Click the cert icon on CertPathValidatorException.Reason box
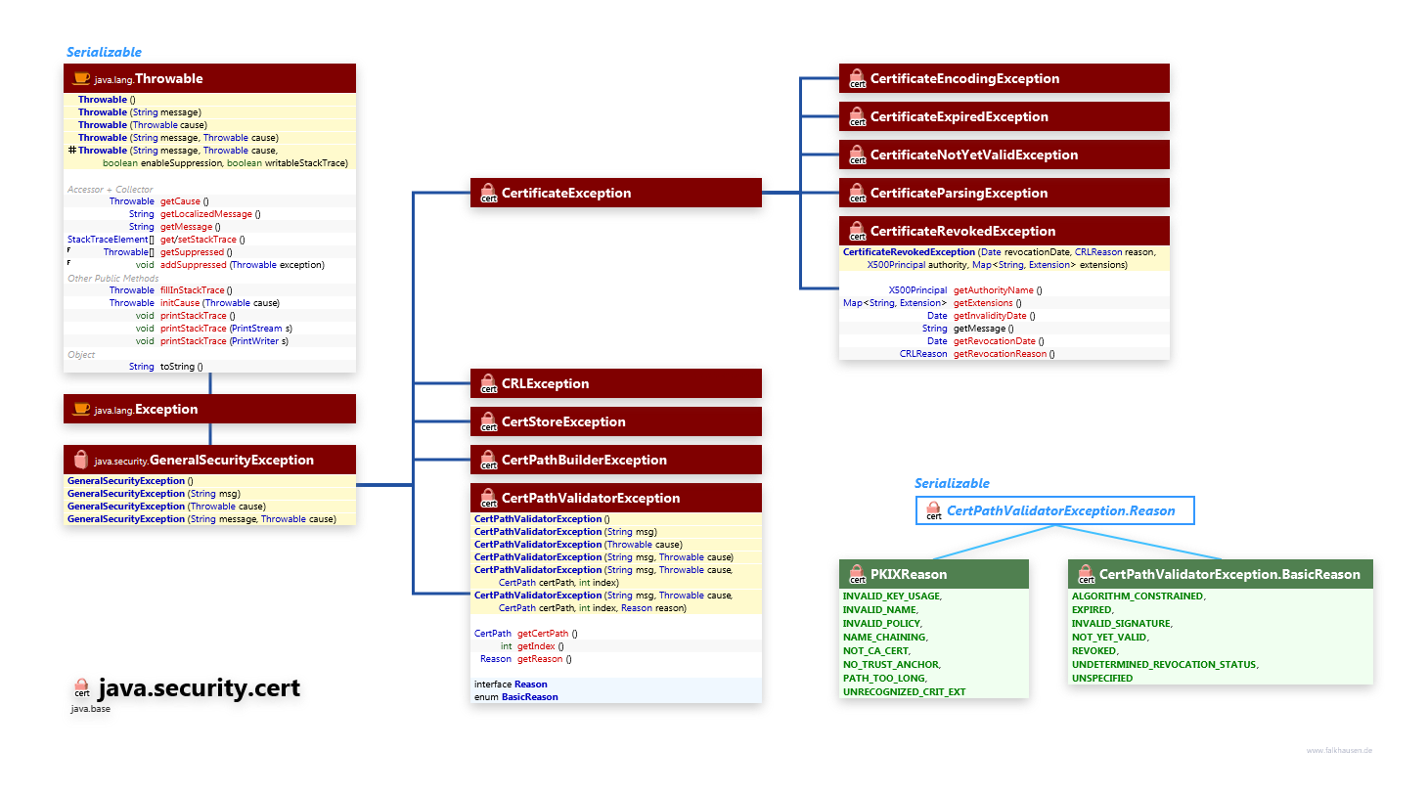 click(934, 510)
